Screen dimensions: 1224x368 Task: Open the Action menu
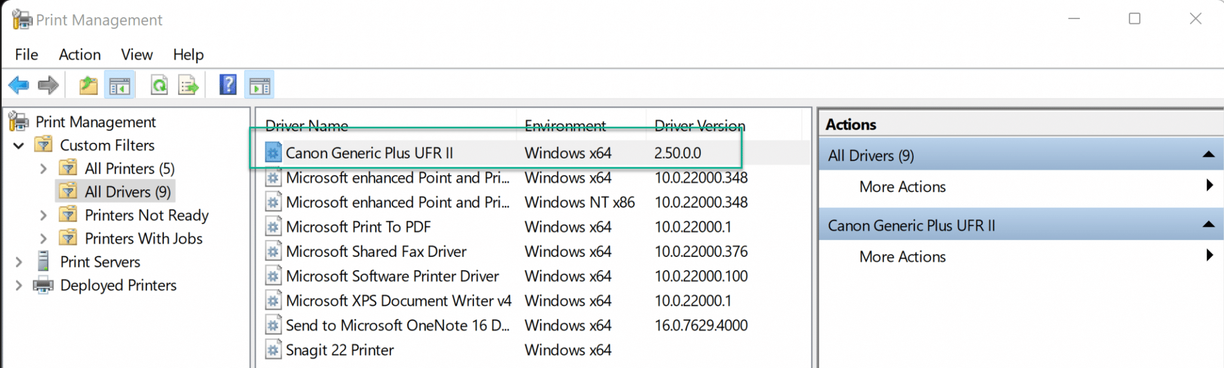pos(79,54)
